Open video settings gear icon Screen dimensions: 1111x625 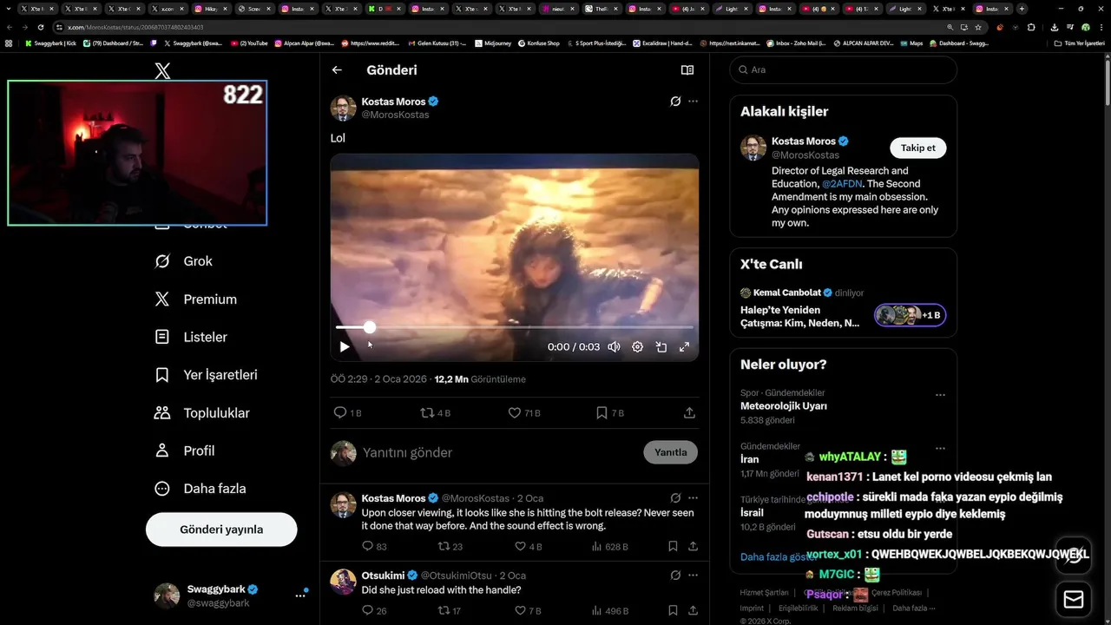click(637, 346)
